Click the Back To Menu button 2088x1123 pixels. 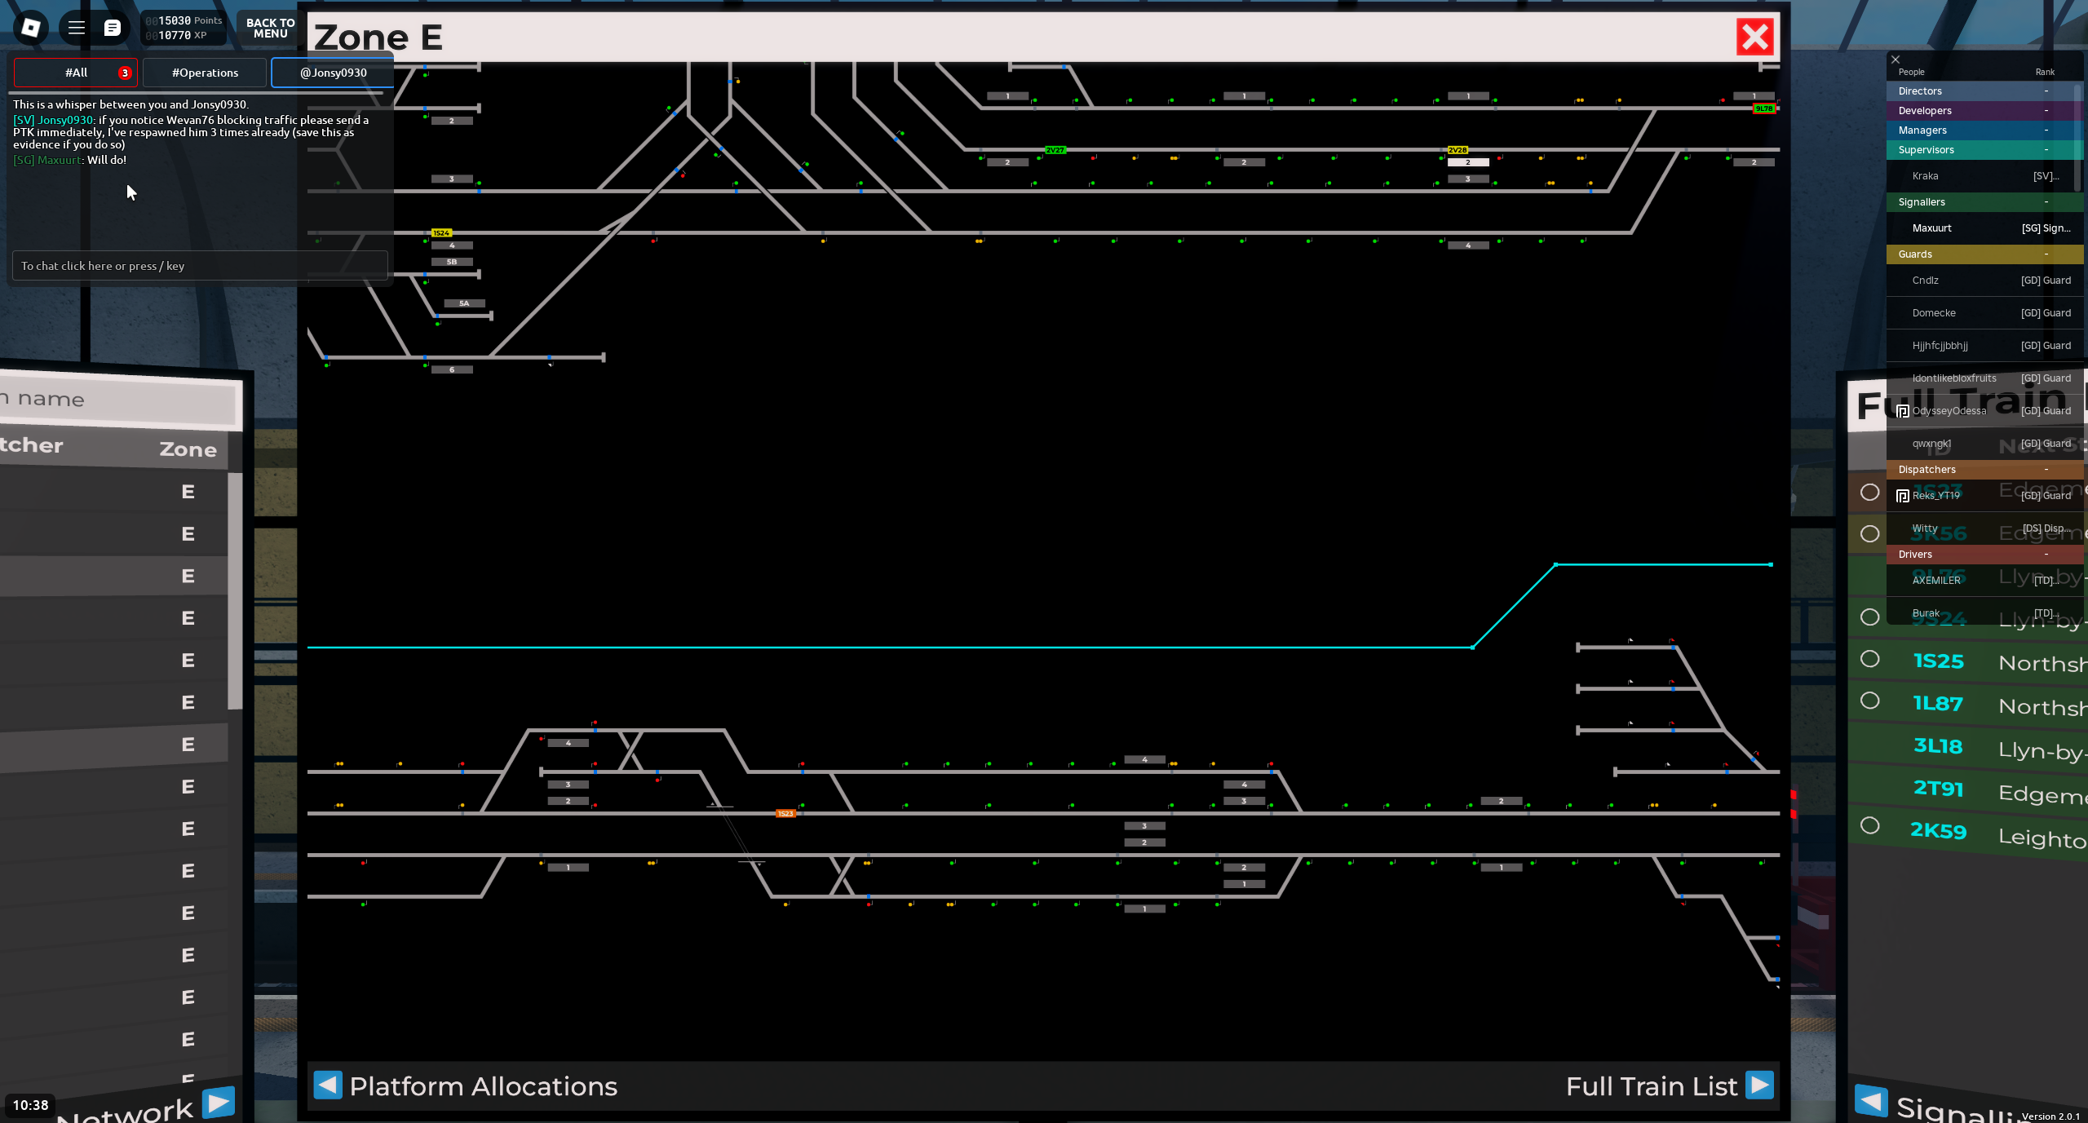(x=270, y=29)
